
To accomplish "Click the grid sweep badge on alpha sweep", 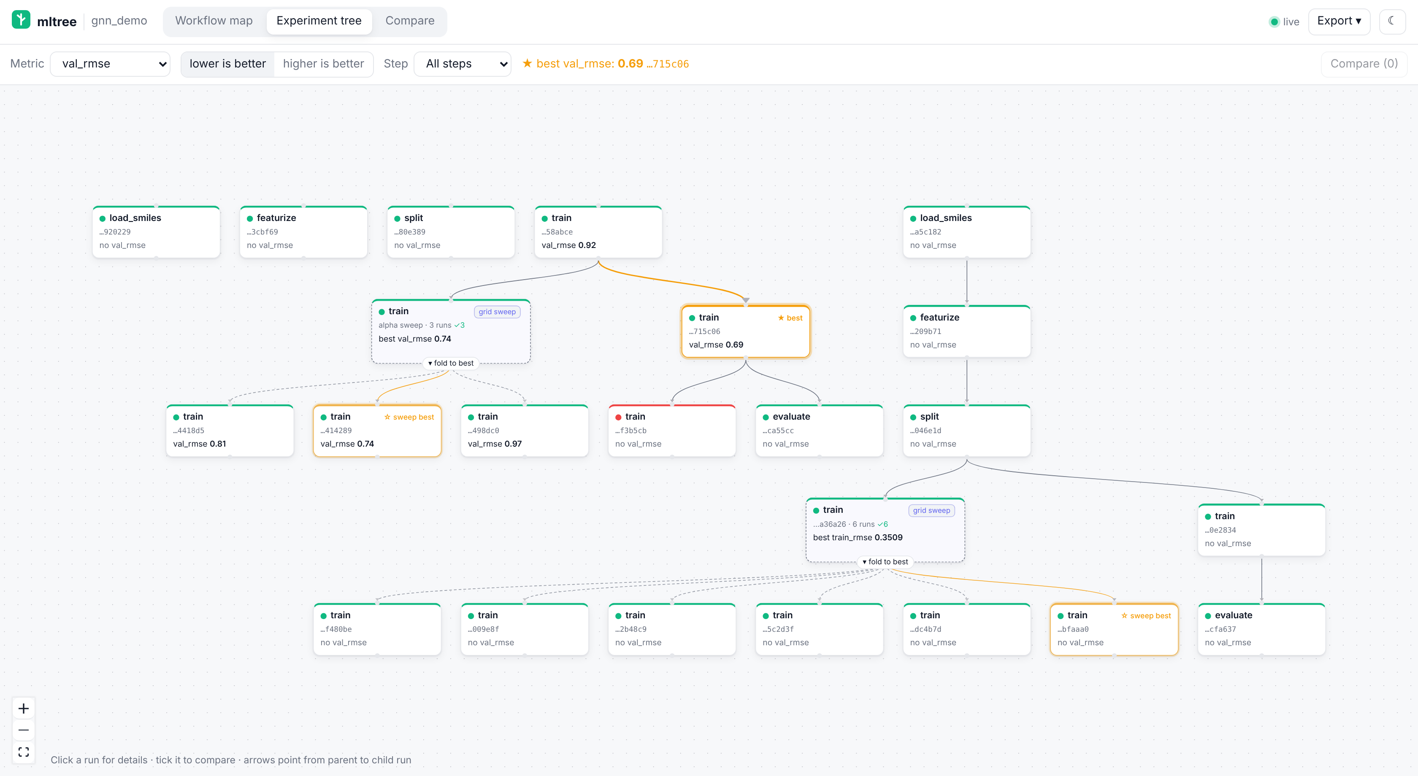I will click(x=497, y=312).
